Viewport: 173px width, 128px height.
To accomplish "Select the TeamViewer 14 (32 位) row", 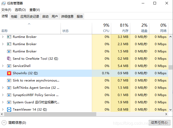I will [x=84, y=110].
